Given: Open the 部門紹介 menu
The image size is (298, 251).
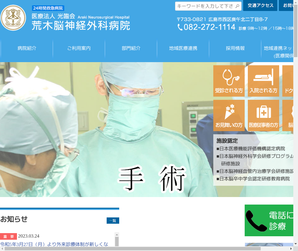Looking at the screenshot, I should [131, 48].
